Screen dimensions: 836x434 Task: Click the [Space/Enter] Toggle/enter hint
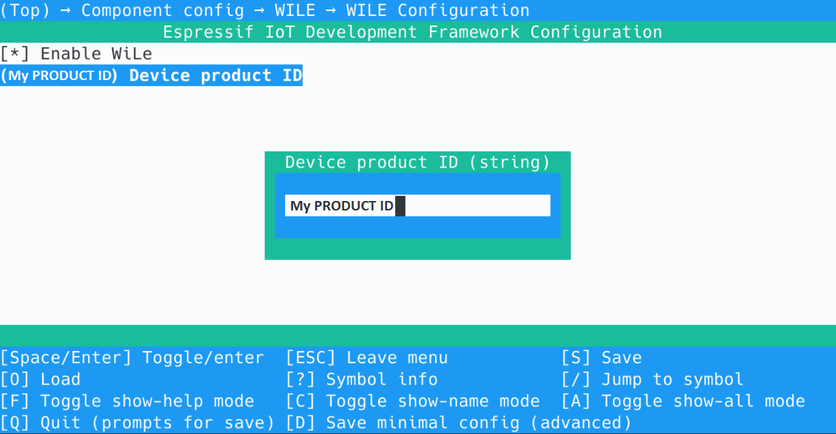132,358
